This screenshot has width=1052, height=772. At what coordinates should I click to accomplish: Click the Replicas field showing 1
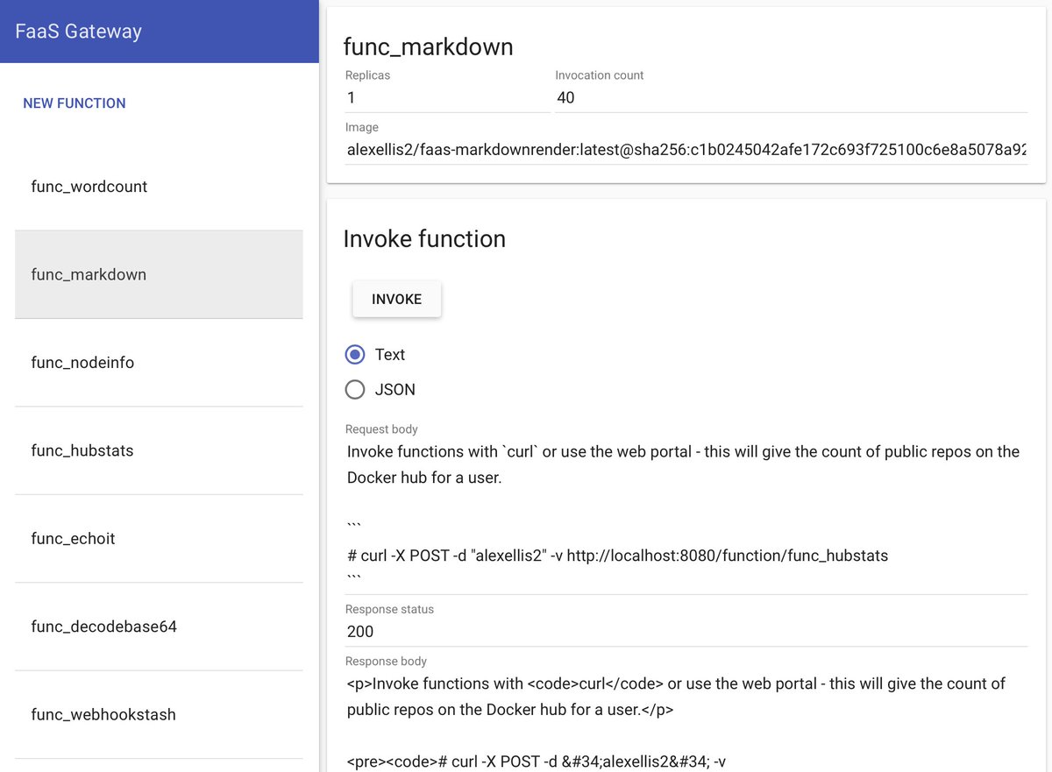[x=447, y=98]
